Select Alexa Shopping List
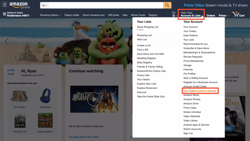The height and width of the screenshot is (141, 250). (147, 27)
